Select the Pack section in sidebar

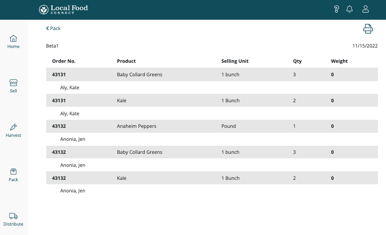(x=13, y=175)
